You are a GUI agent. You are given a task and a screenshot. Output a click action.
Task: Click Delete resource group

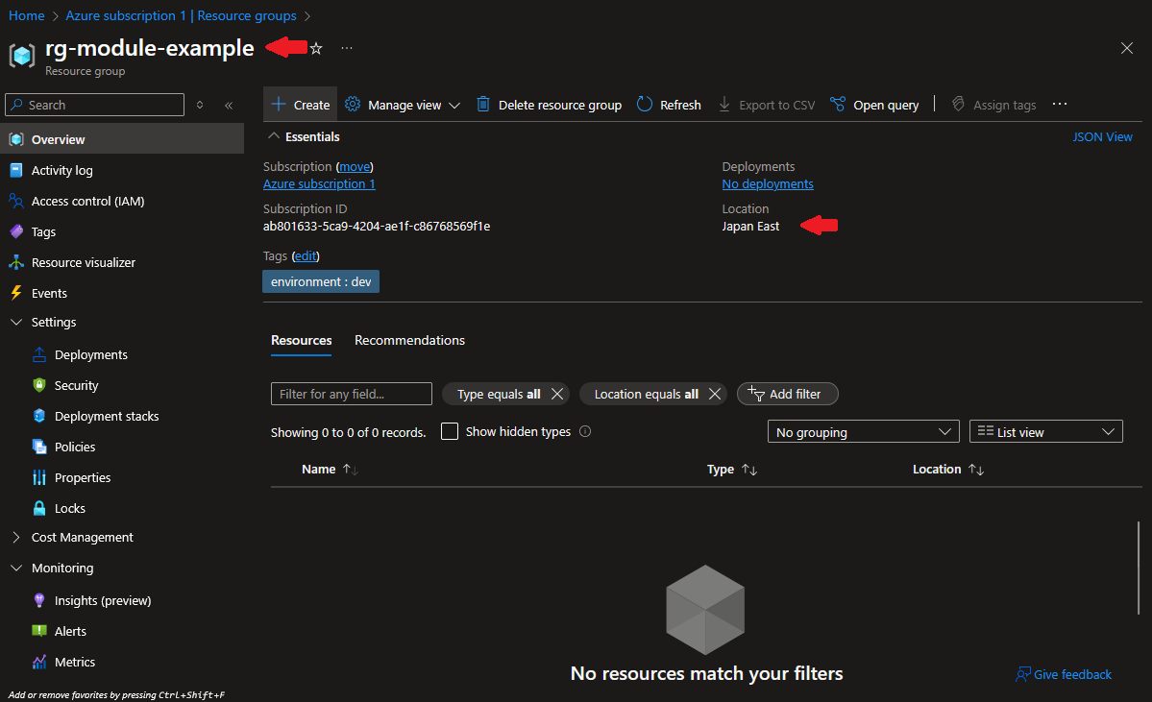coord(549,105)
